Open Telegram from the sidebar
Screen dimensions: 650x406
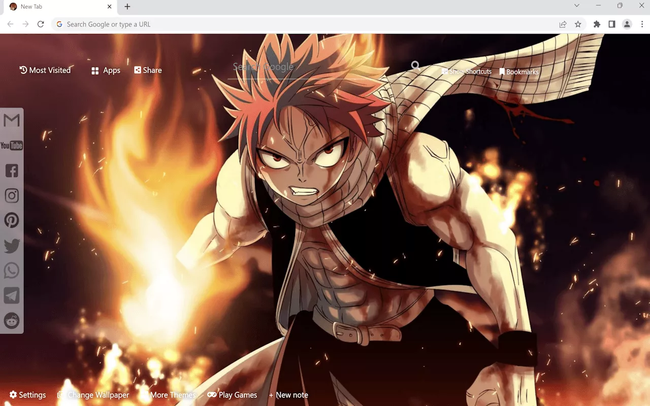coord(12,295)
